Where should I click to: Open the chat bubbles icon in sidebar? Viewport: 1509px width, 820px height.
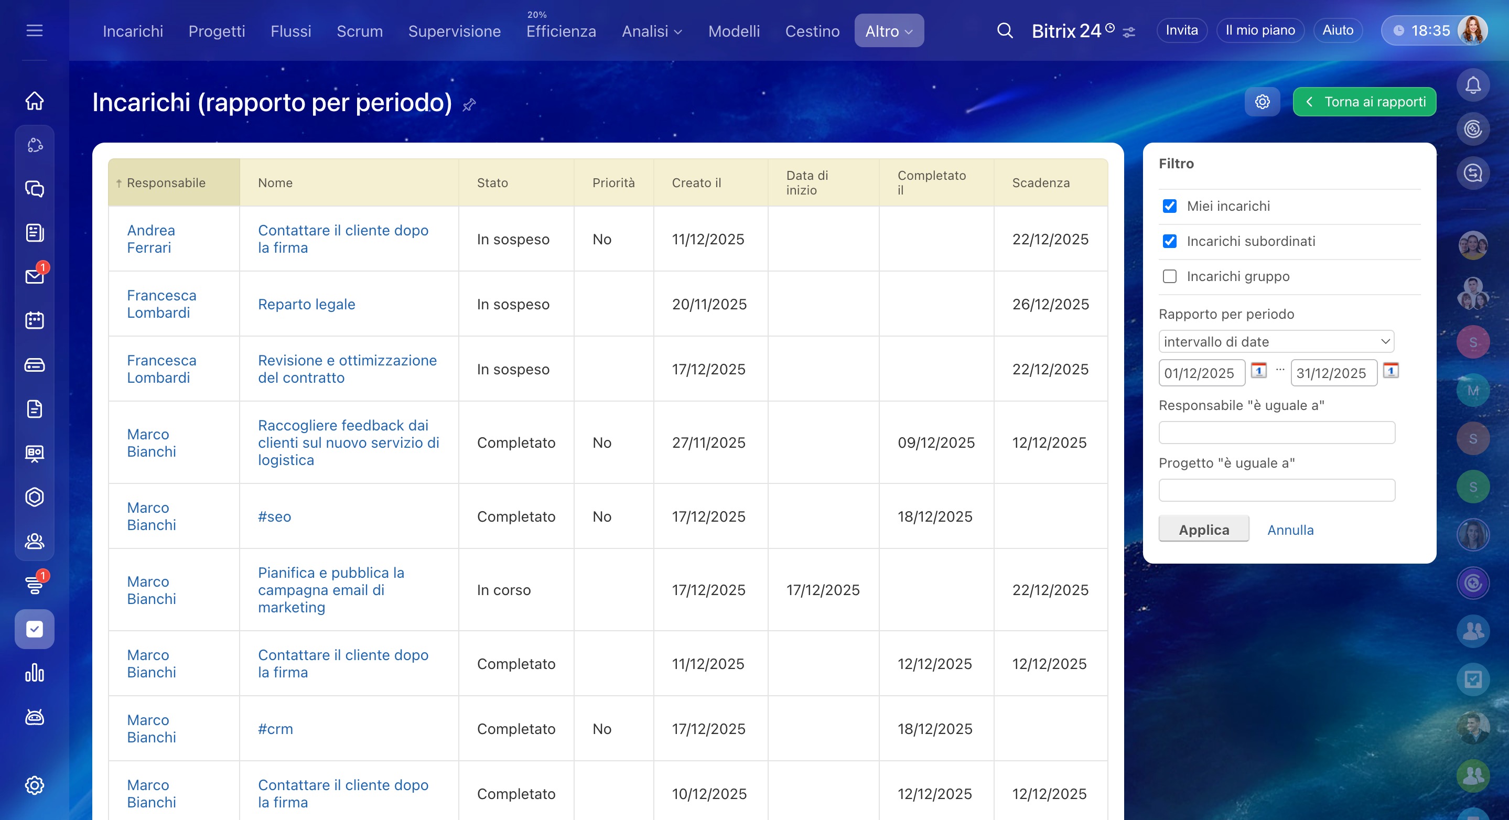point(35,189)
